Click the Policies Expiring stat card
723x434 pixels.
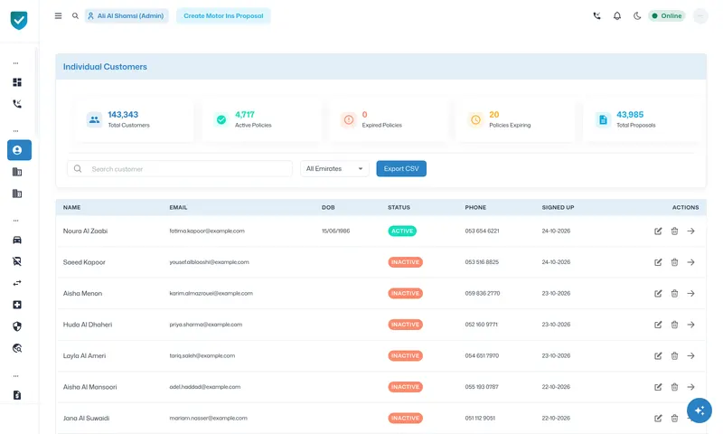515,120
